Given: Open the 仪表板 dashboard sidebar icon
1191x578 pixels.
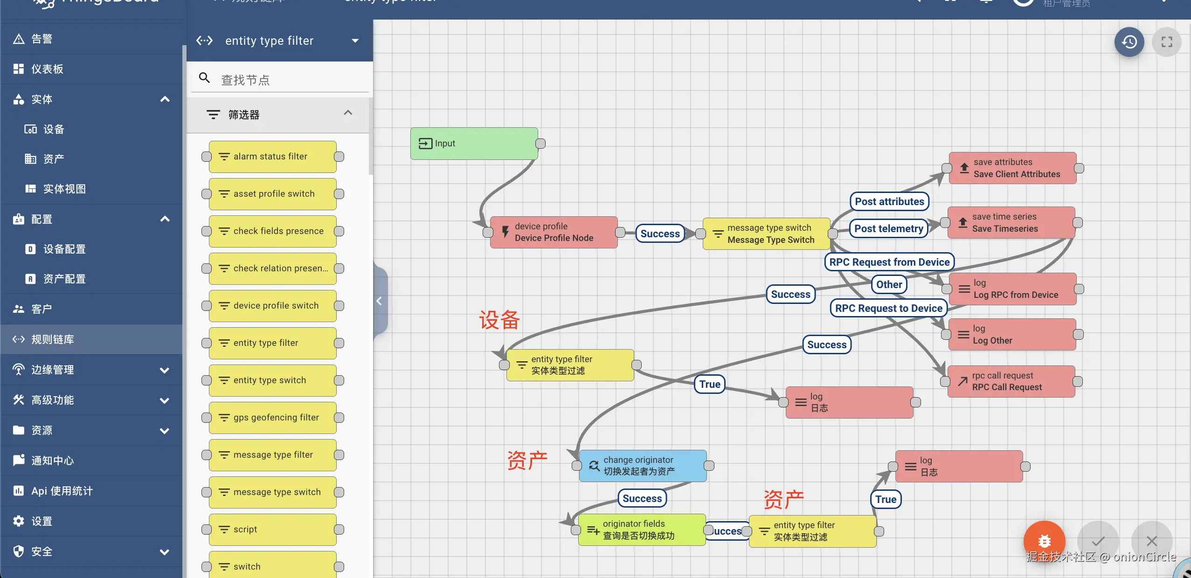Looking at the screenshot, I should click(19, 69).
